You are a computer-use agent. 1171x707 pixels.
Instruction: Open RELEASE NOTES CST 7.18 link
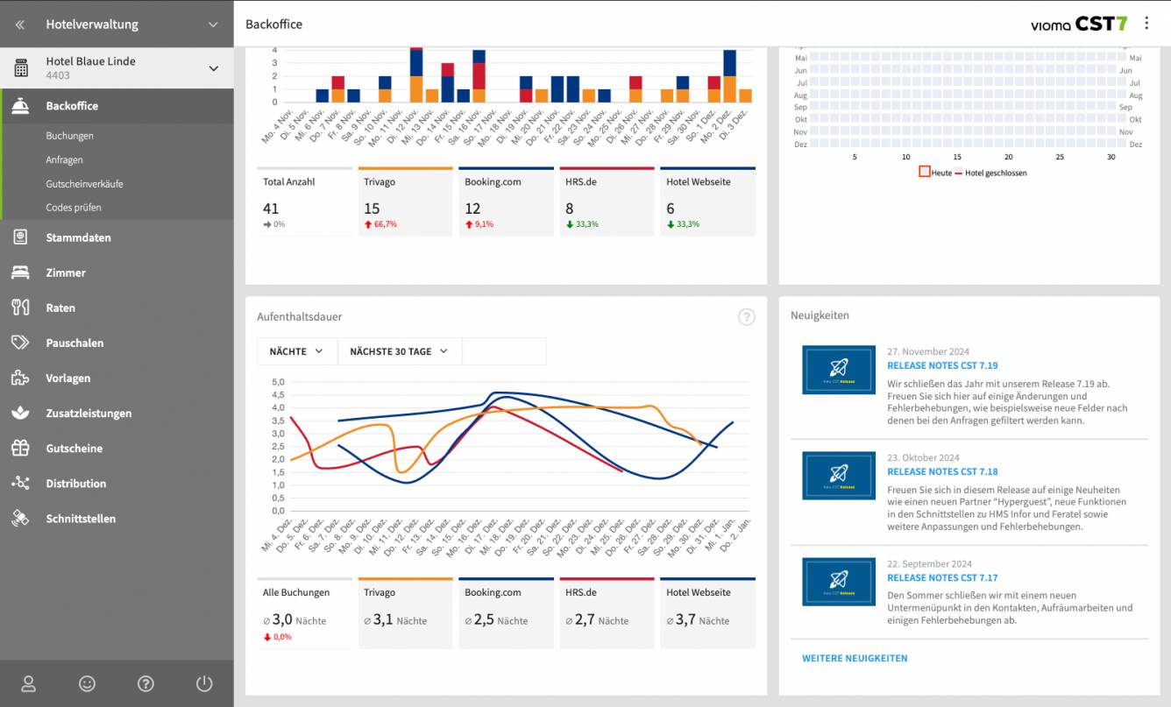942,471
